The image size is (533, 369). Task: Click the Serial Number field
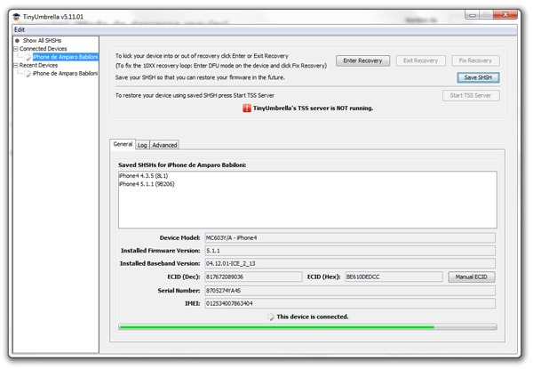[x=350, y=291]
